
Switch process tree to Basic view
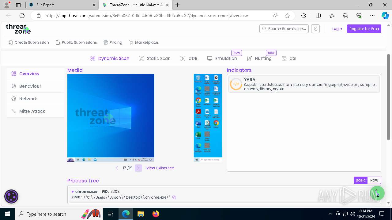pyautogui.click(x=360, y=180)
